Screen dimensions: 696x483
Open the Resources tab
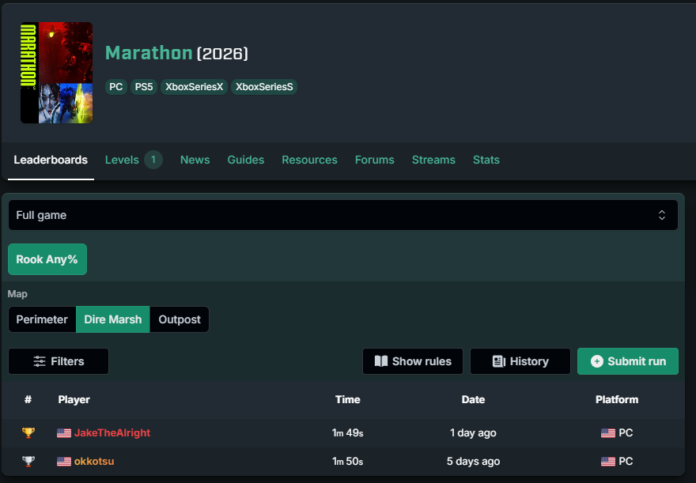(x=309, y=160)
